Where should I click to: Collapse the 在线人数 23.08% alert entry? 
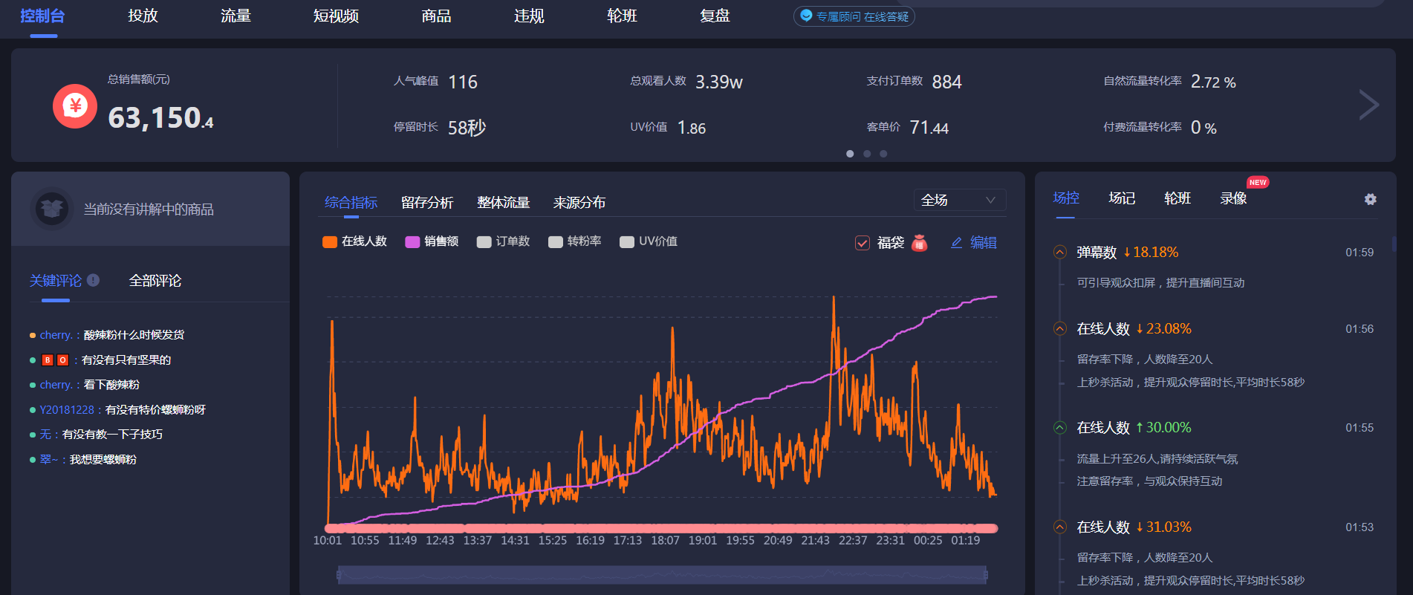(1060, 329)
